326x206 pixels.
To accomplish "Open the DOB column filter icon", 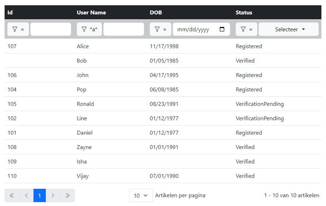I will pyautogui.click(x=158, y=29).
